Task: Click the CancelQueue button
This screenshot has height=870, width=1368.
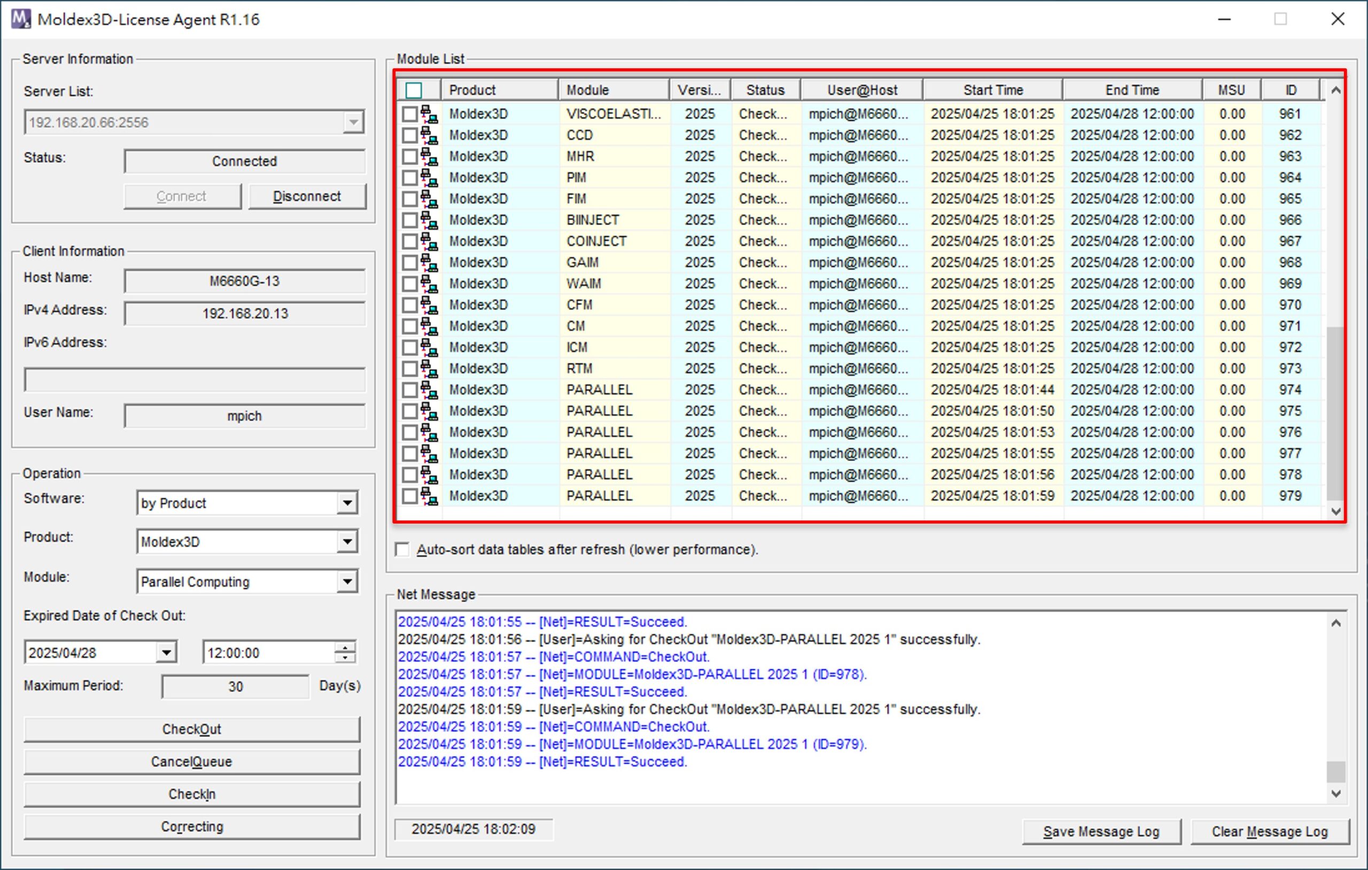Action: point(191,762)
